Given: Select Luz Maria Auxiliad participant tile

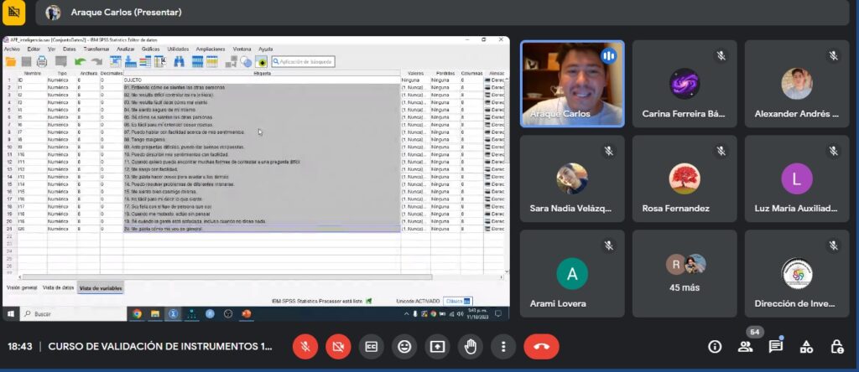Looking at the screenshot, I should coord(797,178).
